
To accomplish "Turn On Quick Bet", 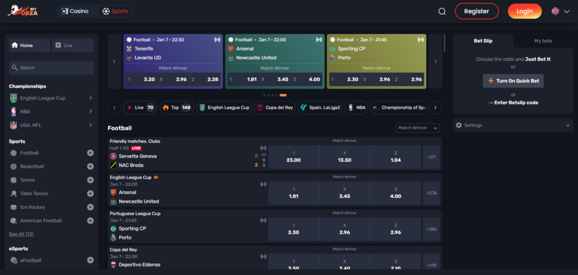I will click(513, 81).
